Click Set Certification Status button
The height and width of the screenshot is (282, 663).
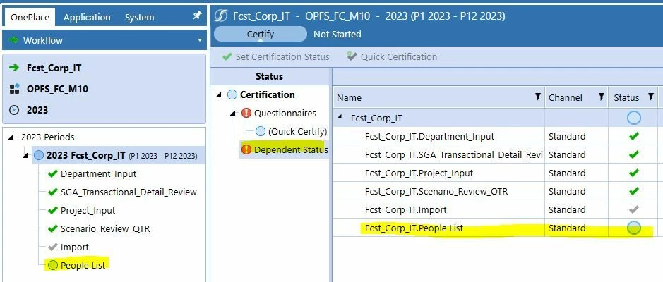click(x=275, y=56)
